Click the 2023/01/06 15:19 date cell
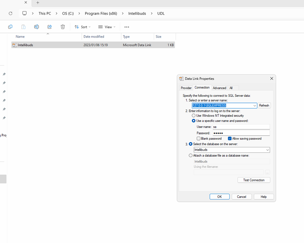Screen dimensions: 304x243 (96, 45)
